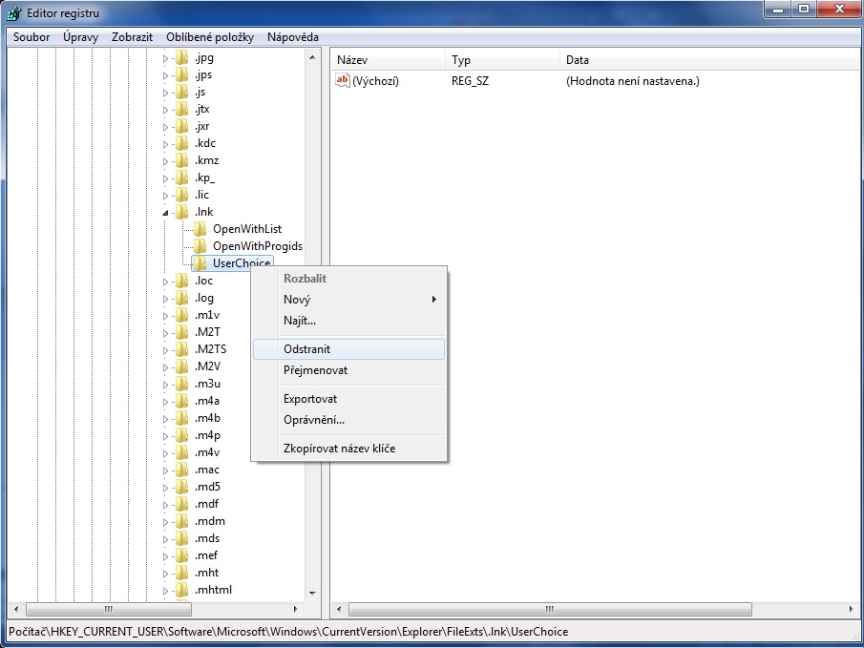Expand the .js key node
The image size is (864, 648).
pyautogui.click(x=165, y=93)
